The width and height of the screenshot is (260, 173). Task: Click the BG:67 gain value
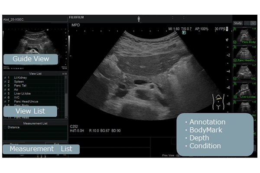pos(105,131)
